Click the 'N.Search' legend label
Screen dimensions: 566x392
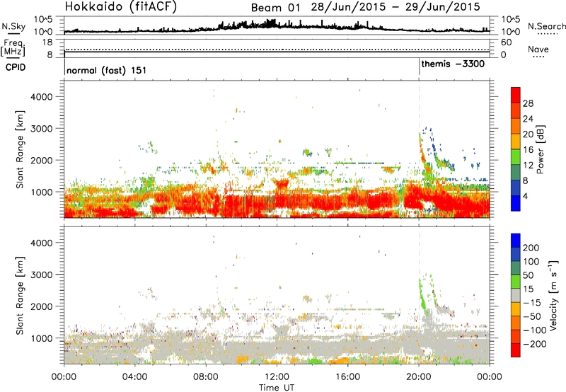pyautogui.click(x=547, y=26)
